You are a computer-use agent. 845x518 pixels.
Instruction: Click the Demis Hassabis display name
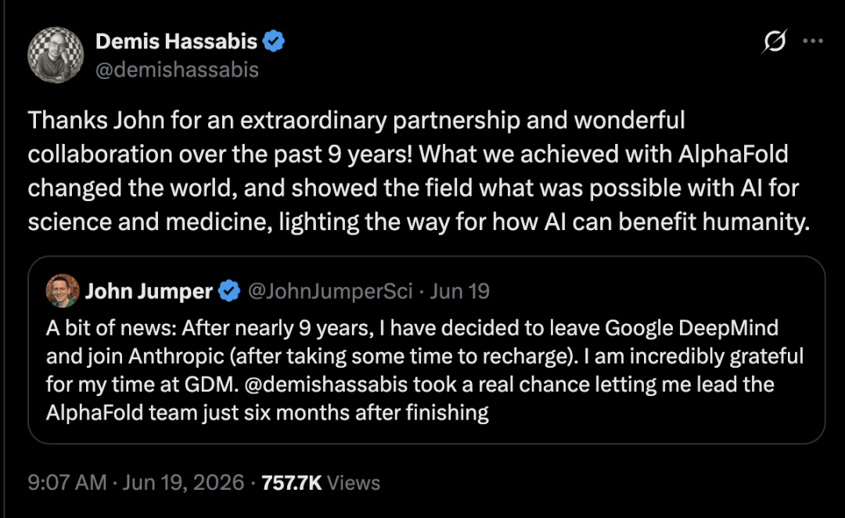click(x=176, y=41)
